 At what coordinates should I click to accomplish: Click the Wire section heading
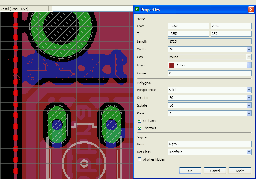click(141, 19)
